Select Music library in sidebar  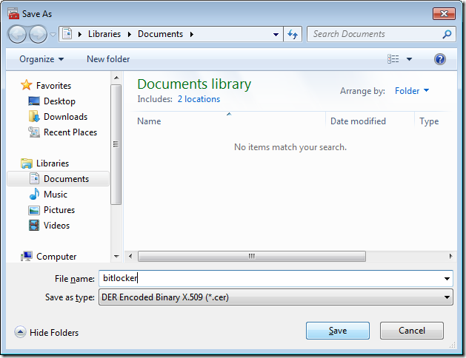(x=56, y=195)
